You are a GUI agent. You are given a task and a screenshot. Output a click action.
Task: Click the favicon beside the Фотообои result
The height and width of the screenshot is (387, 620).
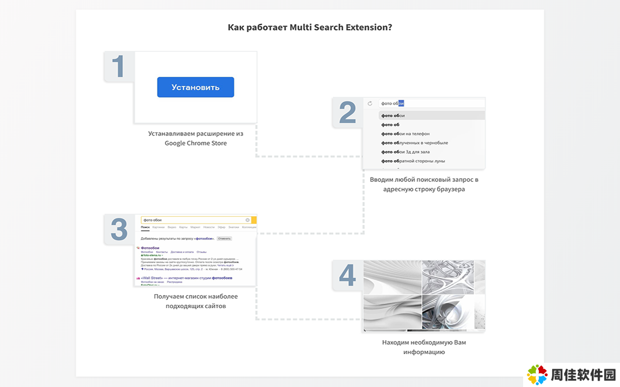pyautogui.click(x=138, y=248)
